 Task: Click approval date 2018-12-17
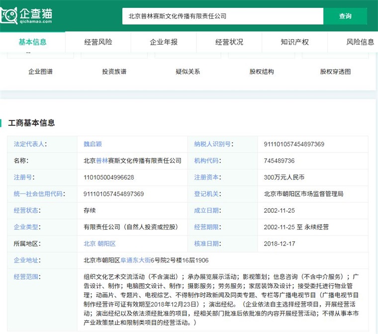pos(280,244)
